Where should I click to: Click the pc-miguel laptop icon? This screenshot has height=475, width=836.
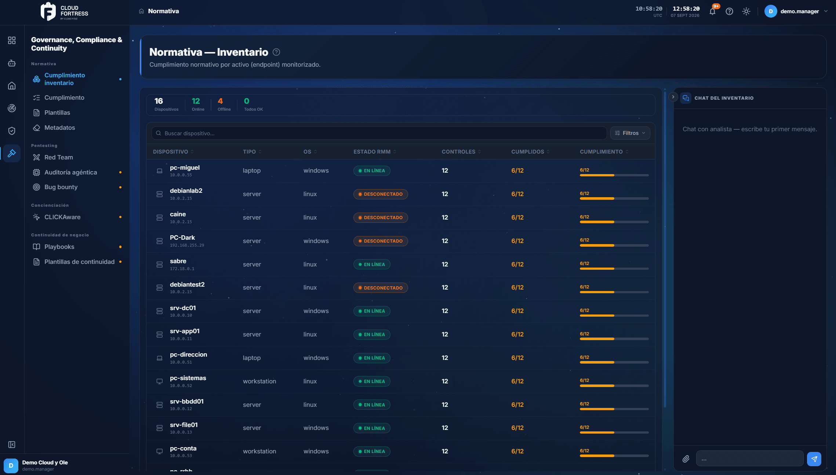pos(160,171)
